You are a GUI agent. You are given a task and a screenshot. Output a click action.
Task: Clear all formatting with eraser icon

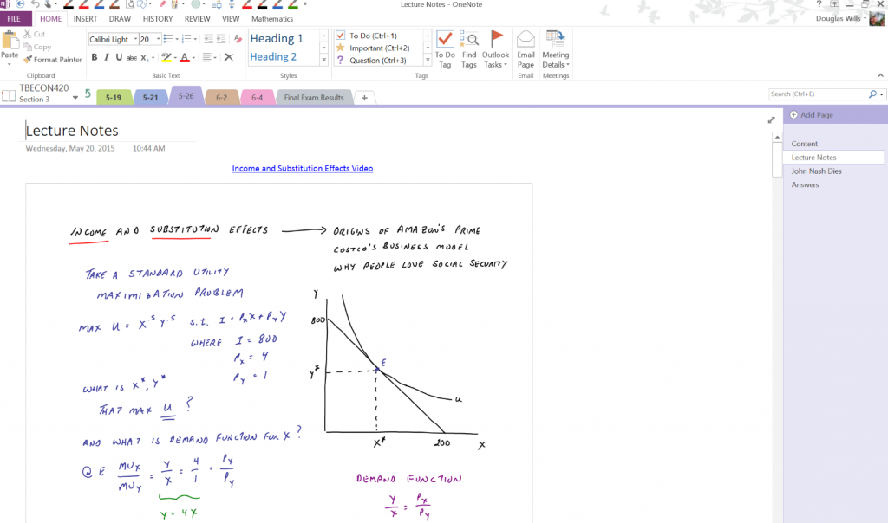(238, 39)
